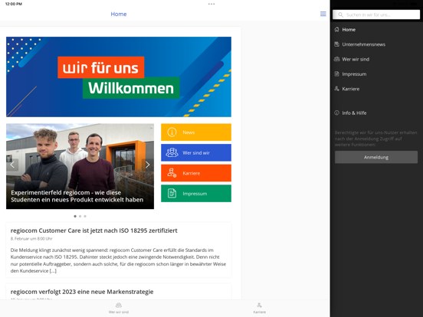Advance carousel with right arrow
The width and height of the screenshot is (423, 317).
click(148, 165)
